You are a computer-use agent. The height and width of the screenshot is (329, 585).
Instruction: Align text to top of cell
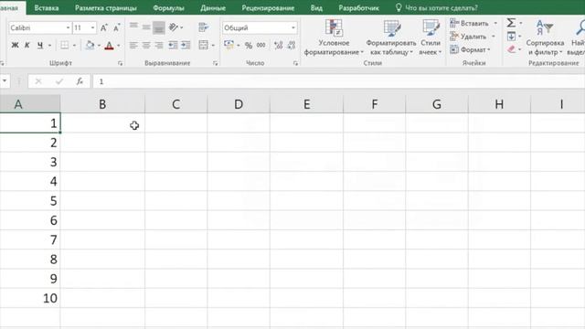[133, 27]
